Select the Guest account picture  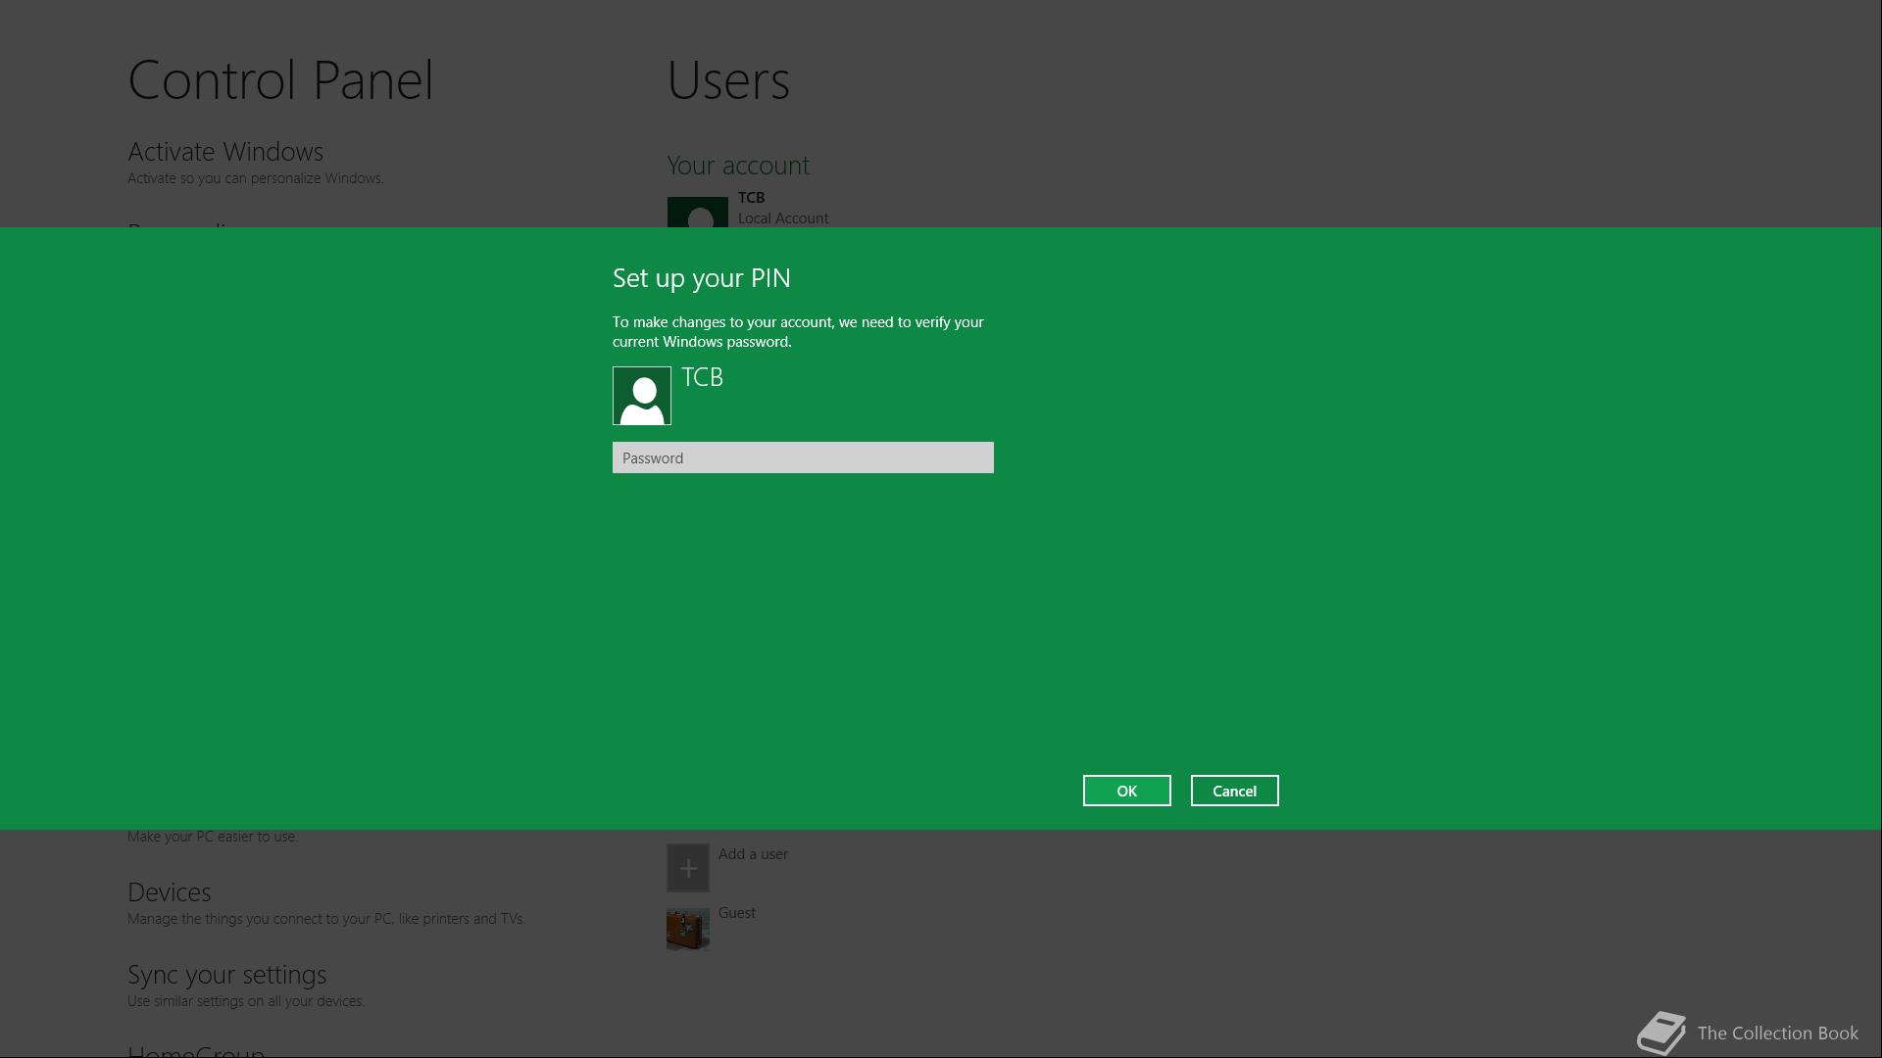687,929
